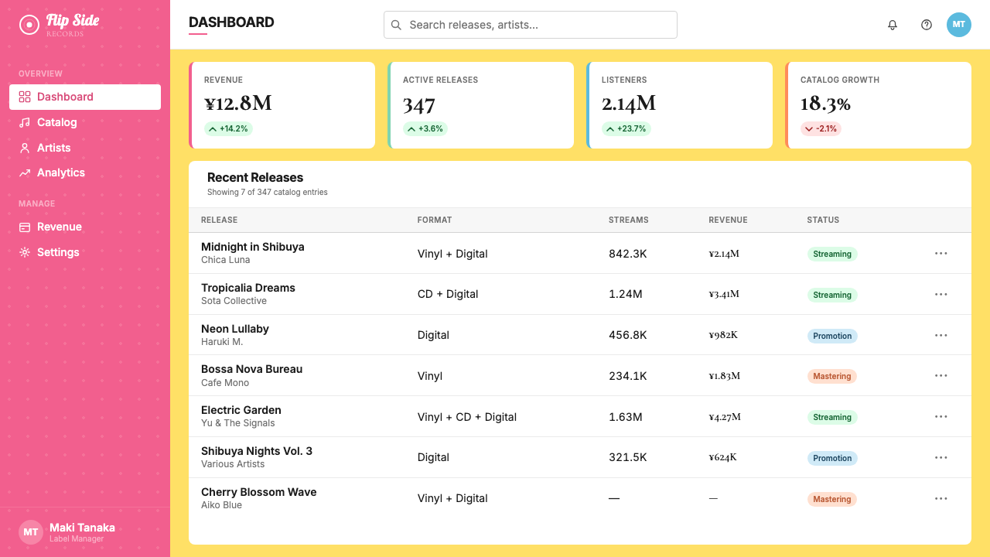Open more options for Neon Lullaby
Image resolution: width=990 pixels, height=557 pixels.
pos(941,336)
